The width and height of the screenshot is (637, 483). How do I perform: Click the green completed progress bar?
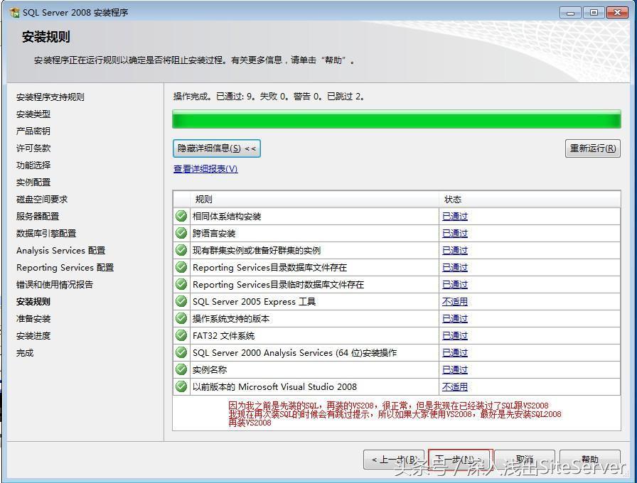coord(397,119)
